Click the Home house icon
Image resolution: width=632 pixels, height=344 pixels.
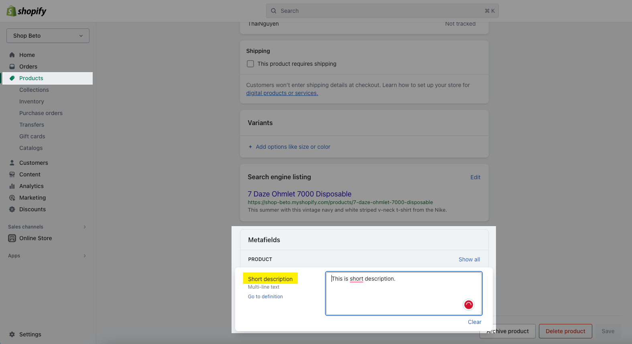pos(12,55)
